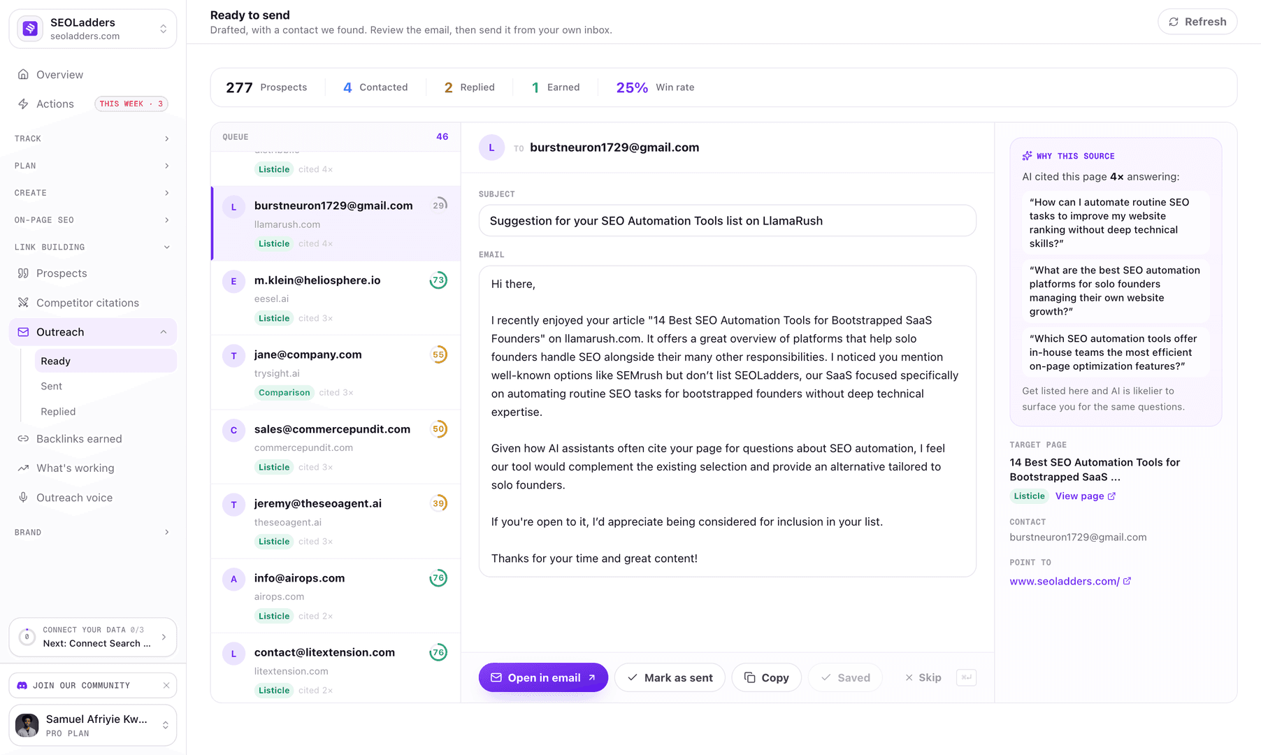Open the Connect Your Data next step
Viewport: 1261px width, 755px height.
(x=93, y=637)
